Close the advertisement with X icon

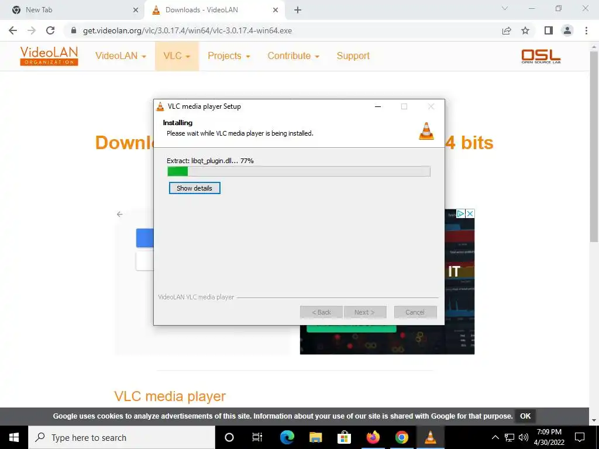coord(470,214)
